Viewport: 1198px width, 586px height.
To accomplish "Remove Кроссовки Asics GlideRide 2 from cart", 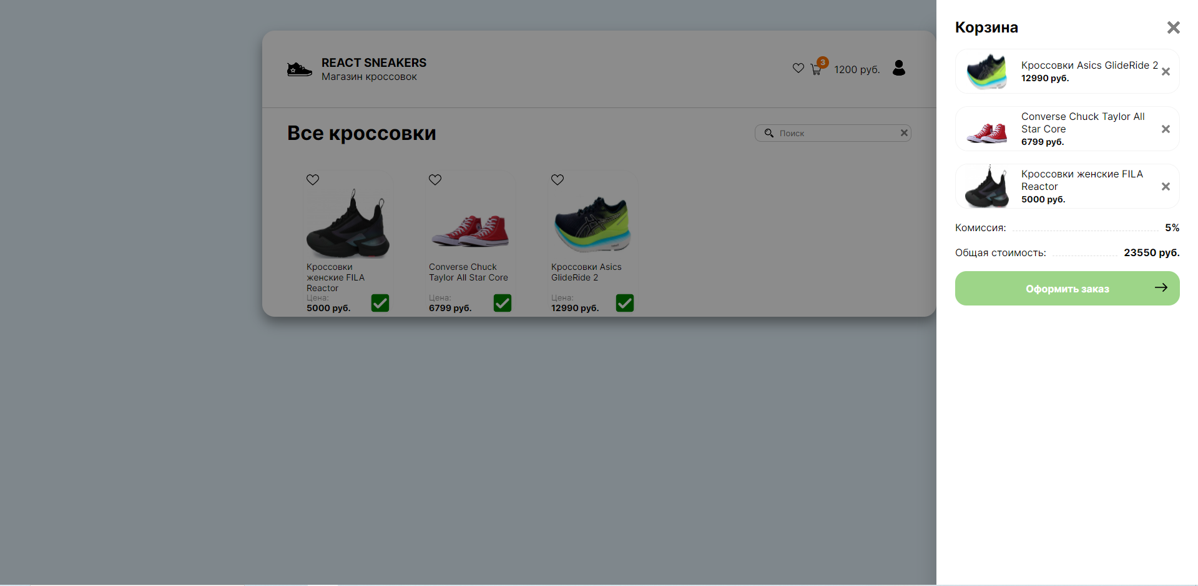I will [x=1166, y=72].
